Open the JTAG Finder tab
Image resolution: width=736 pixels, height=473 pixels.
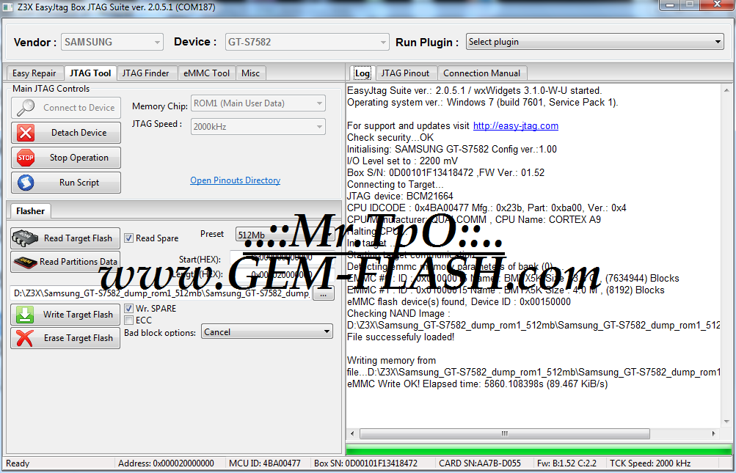[145, 73]
